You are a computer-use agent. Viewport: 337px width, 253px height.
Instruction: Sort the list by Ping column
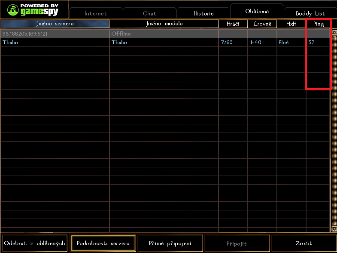(x=318, y=24)
